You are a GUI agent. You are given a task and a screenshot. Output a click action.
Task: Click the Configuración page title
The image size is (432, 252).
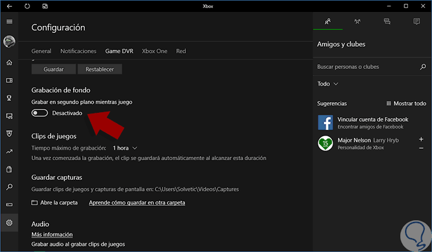(x=58, y=28)
